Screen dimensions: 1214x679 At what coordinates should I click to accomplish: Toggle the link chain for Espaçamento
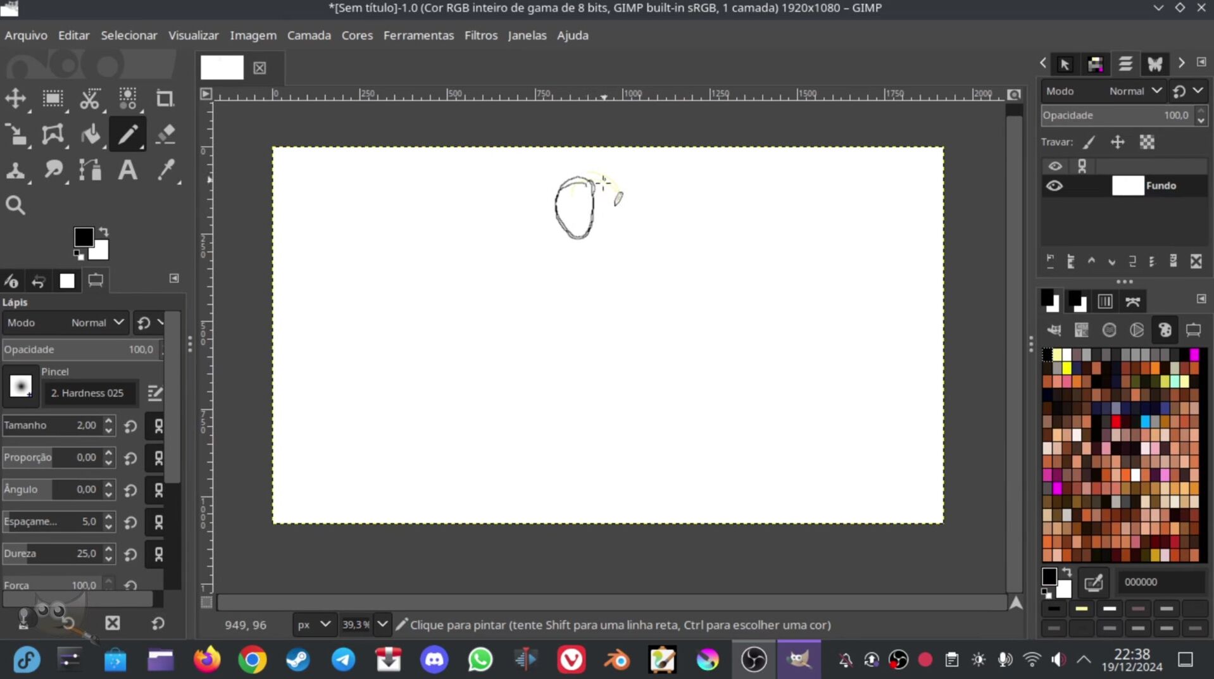(158, 523)
